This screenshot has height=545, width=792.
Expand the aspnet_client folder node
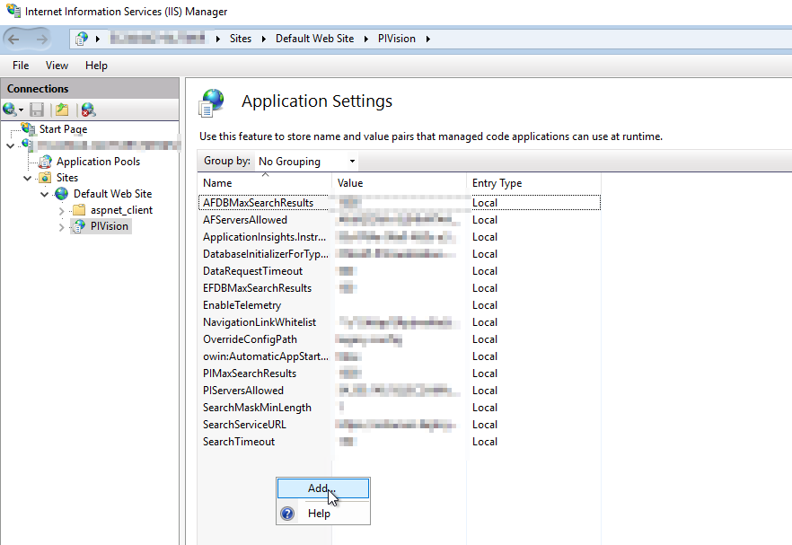pos(61,209)
